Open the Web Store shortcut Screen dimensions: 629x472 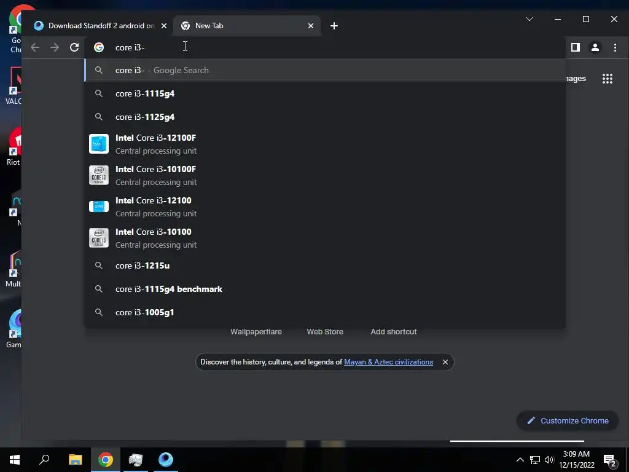(325, 331)
